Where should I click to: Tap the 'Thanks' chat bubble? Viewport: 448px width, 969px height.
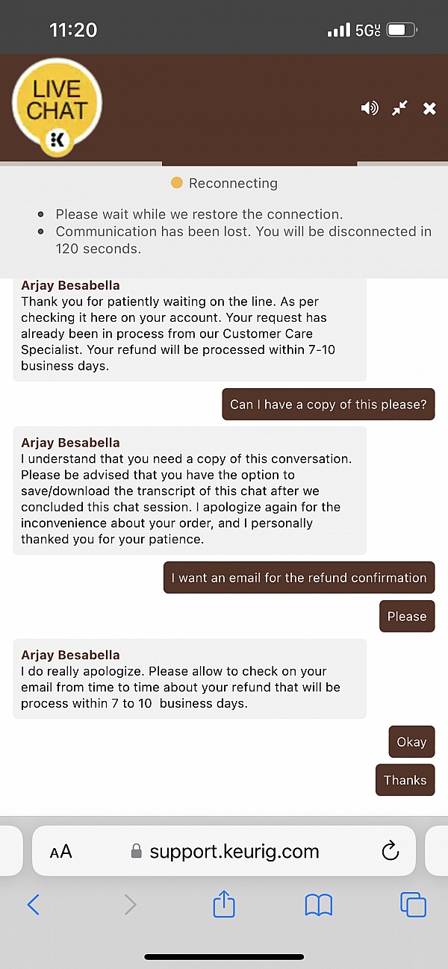(405, 779)
